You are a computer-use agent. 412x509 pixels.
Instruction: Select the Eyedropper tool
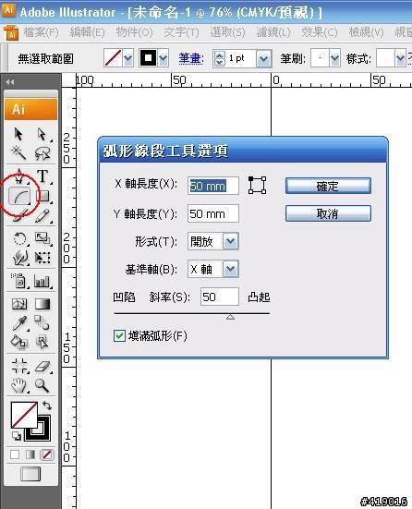coord(19,323)
